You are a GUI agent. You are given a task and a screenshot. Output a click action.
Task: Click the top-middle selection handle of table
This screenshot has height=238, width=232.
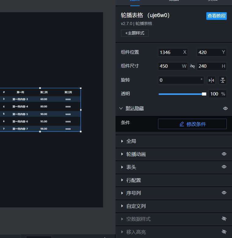click(40, 88)
